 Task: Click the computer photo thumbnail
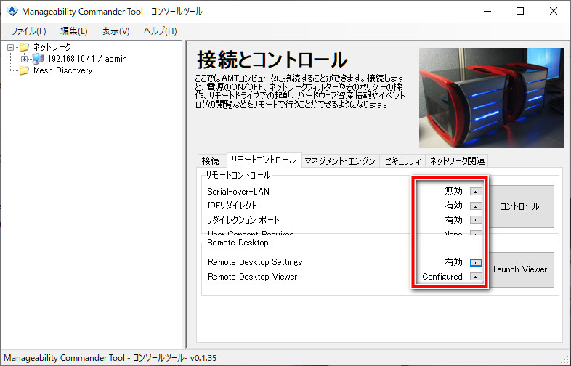tap(492, 98)
